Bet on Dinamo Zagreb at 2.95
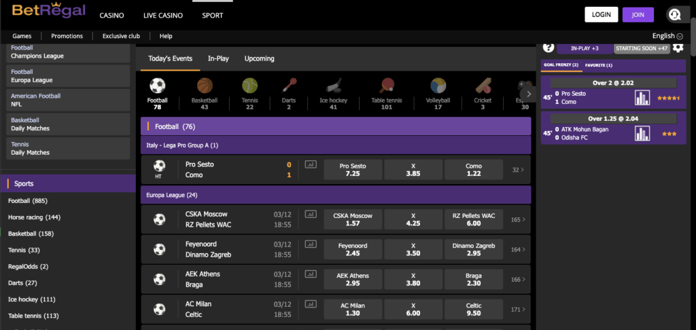The height and width of the screenshot is (330, 696). coord(474,249)
